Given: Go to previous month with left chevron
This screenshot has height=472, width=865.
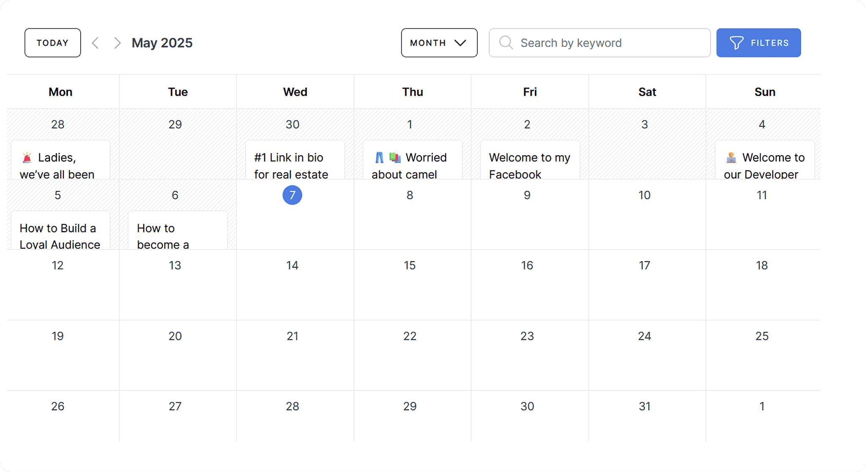Looking at the screenshot, I should [x=96, y=42].
